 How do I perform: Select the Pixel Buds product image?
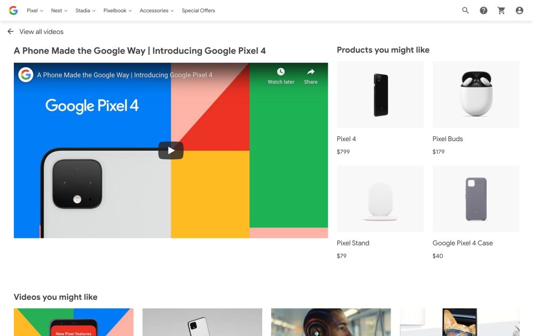point(475,95)
